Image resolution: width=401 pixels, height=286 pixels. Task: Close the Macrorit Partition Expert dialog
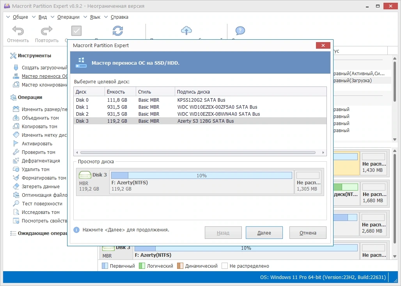[x=323, y=45]
